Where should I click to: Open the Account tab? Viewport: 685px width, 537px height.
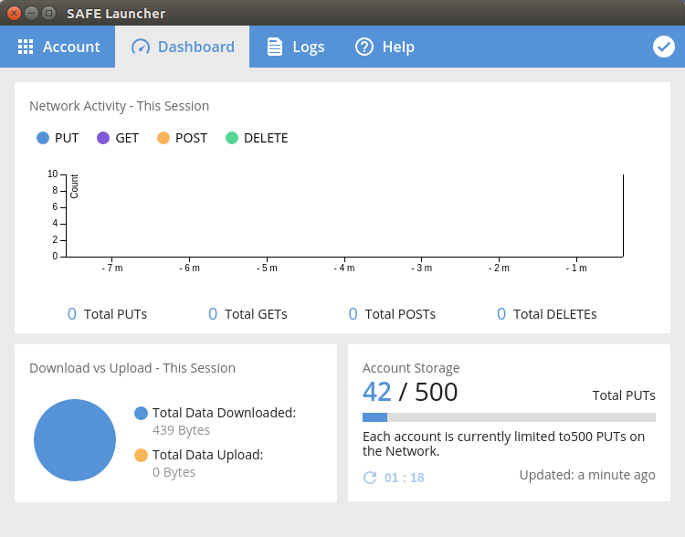[x=58, y=47]
